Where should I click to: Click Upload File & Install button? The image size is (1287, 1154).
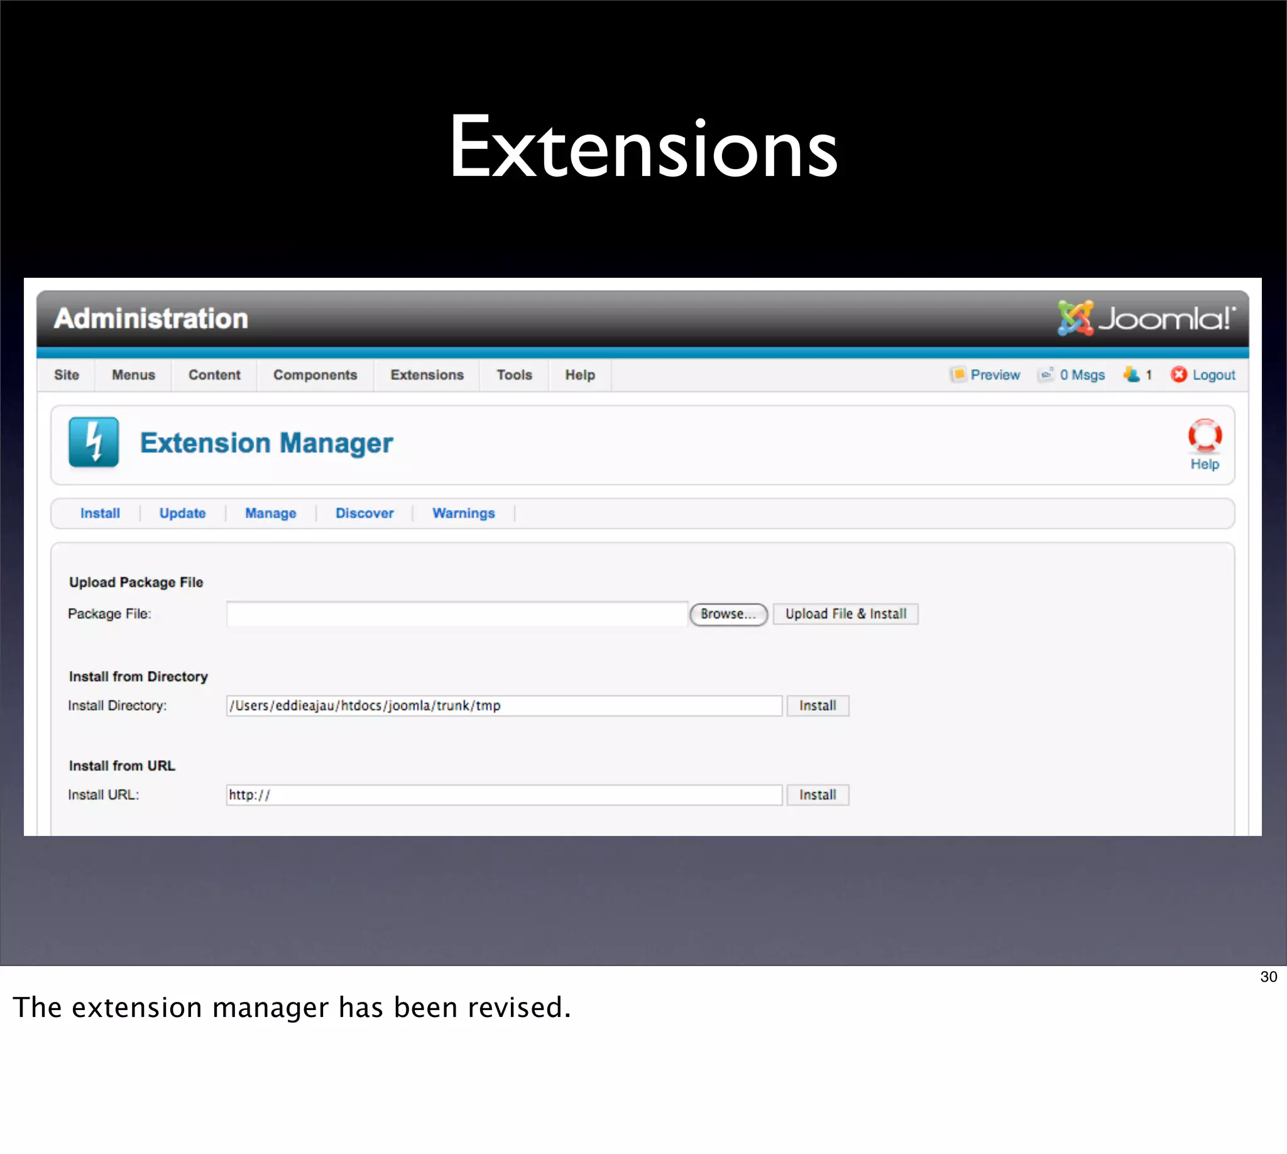[846, 614]
